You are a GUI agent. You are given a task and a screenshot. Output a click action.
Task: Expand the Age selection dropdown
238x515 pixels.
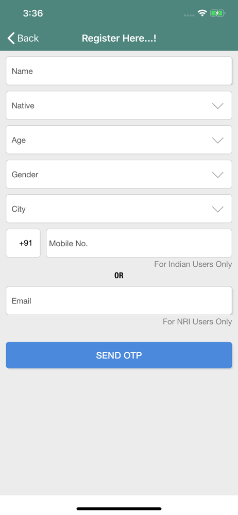click(x=119, y=140)
